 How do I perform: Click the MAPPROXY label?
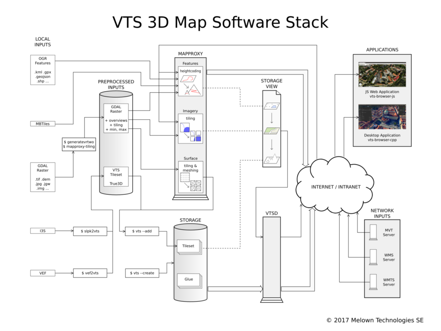(190, 54)
